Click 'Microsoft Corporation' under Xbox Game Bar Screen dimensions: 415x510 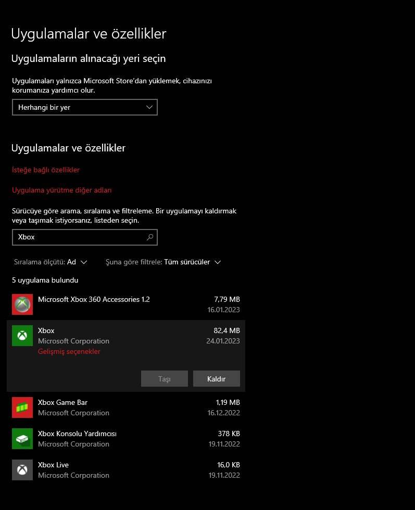[x=73, y=413]
